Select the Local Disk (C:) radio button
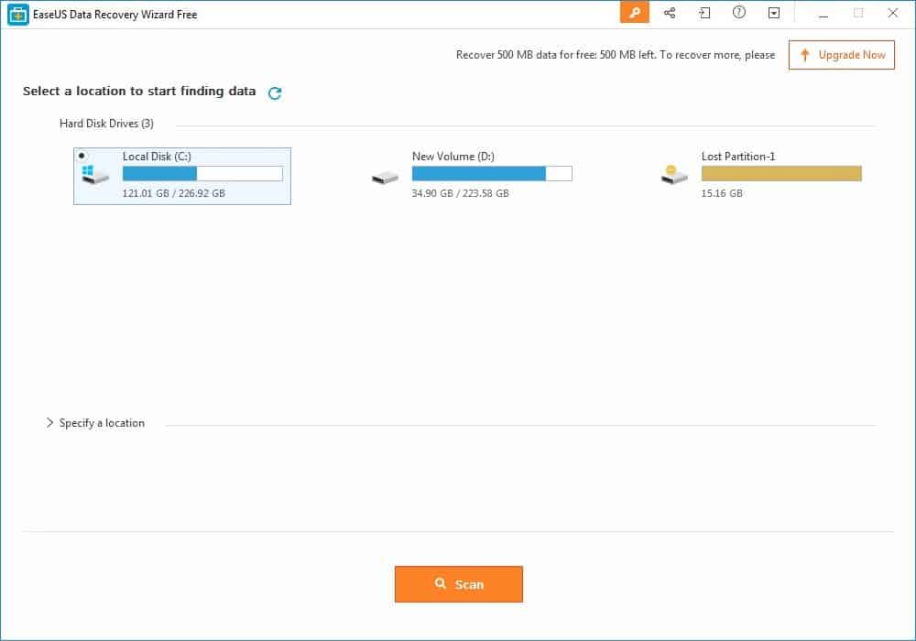The height and width of the screenshot is (641, 916). pos(82,156)
